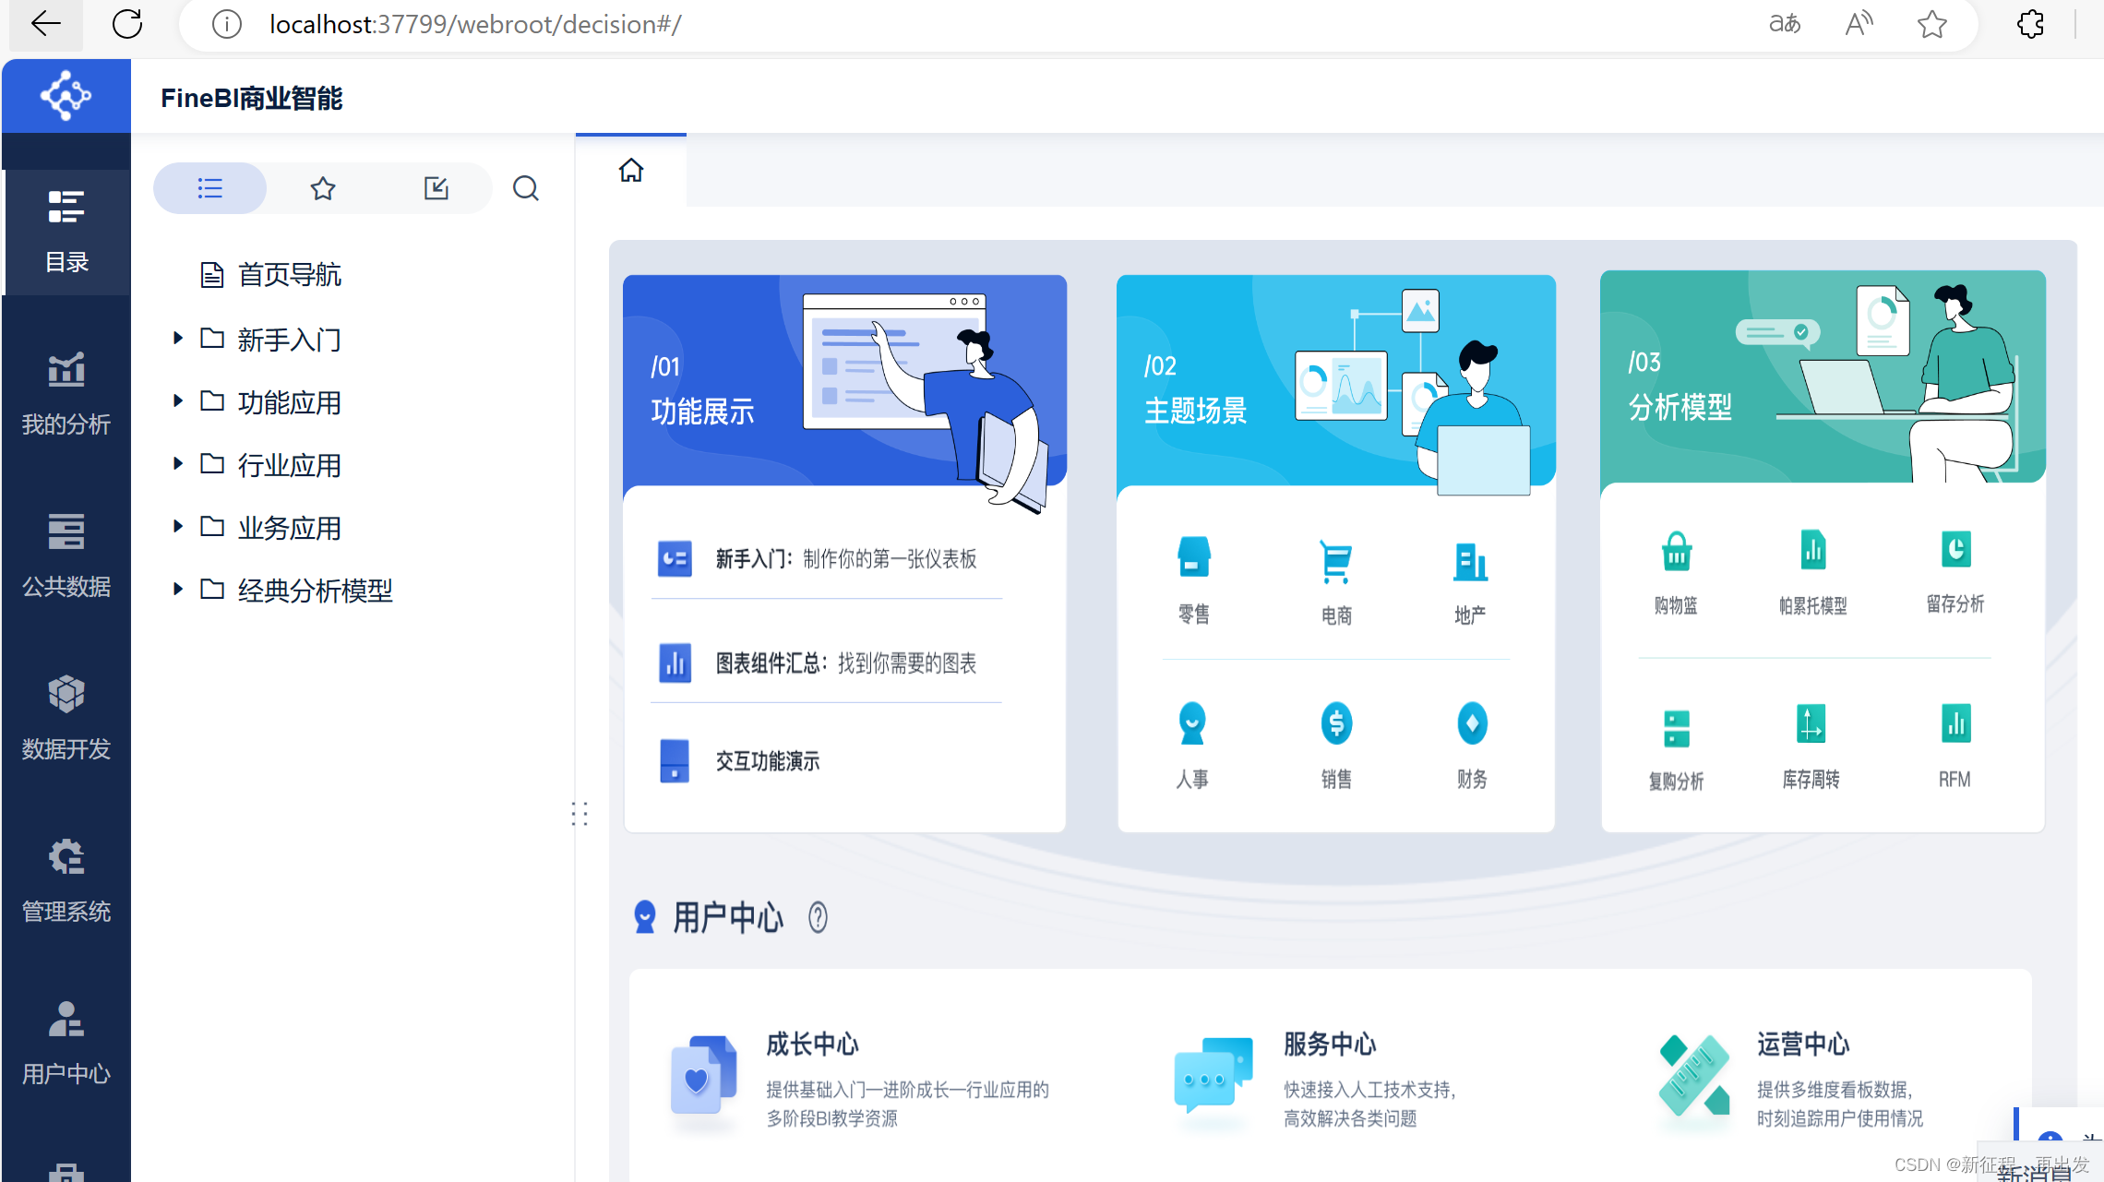Click the browser translate icon
The image size is (2104, 1182).
1785,24
